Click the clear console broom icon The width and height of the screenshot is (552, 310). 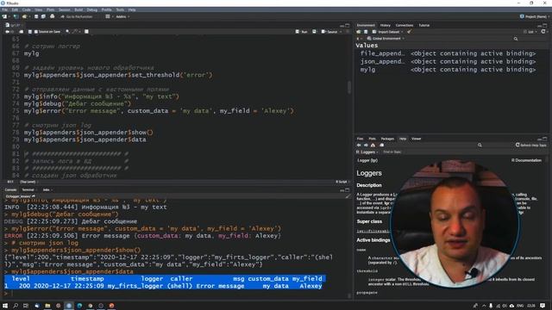348,196
